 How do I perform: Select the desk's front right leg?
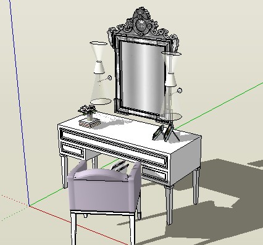(169, 206)
